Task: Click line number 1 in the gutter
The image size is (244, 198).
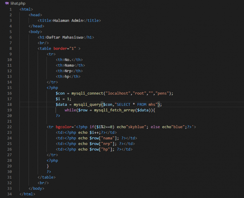Action: tap(10, 9)
